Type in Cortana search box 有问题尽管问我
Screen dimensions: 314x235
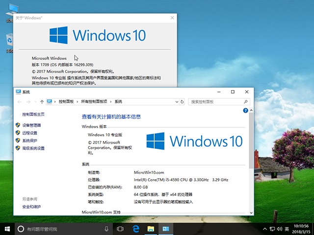click(x=64, y=229)
